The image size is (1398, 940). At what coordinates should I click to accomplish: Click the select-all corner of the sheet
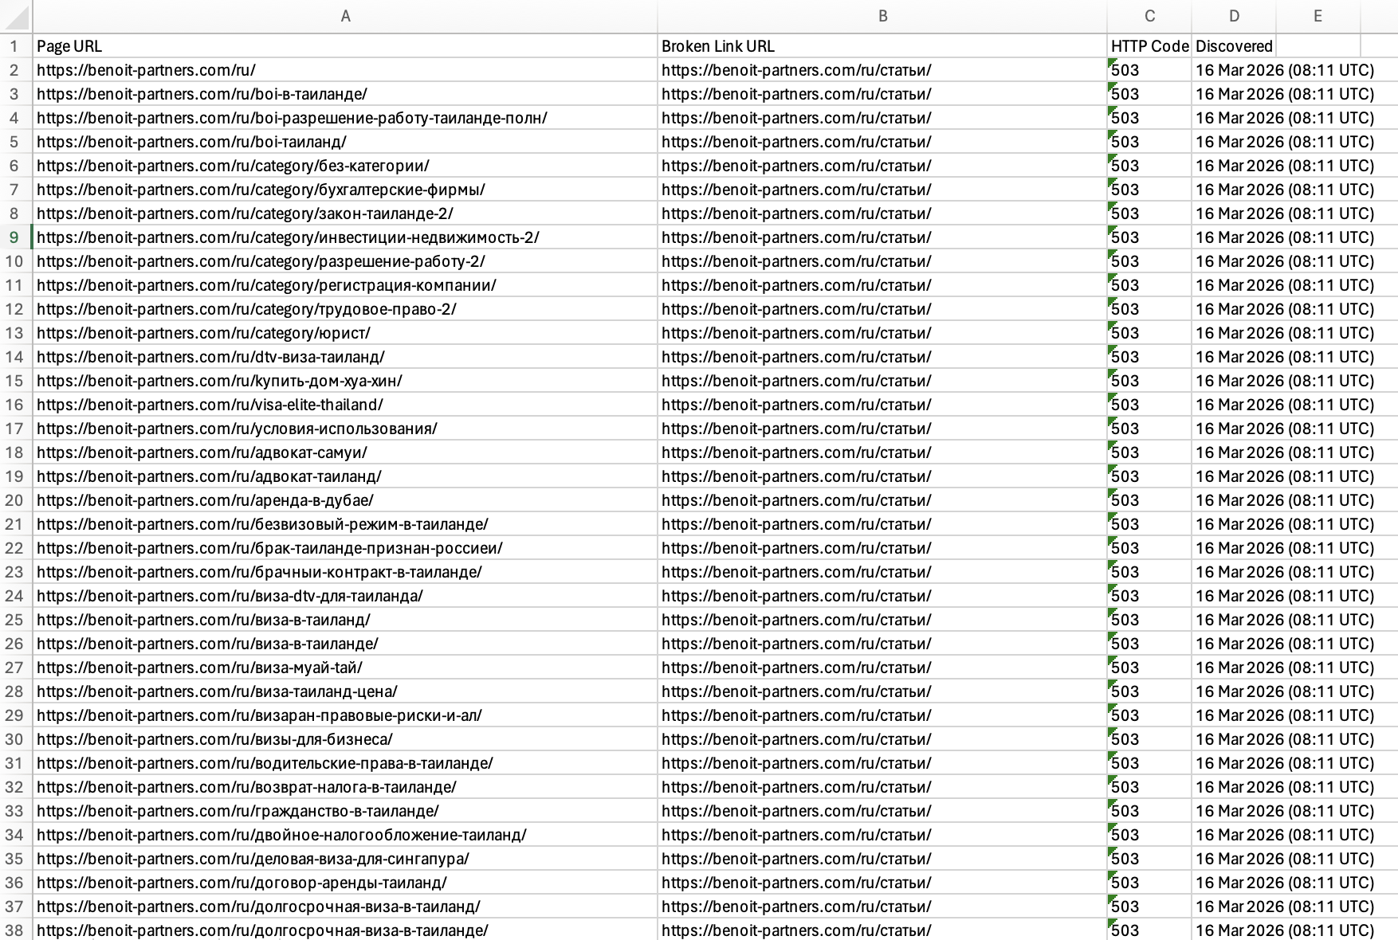pos(16,16)
